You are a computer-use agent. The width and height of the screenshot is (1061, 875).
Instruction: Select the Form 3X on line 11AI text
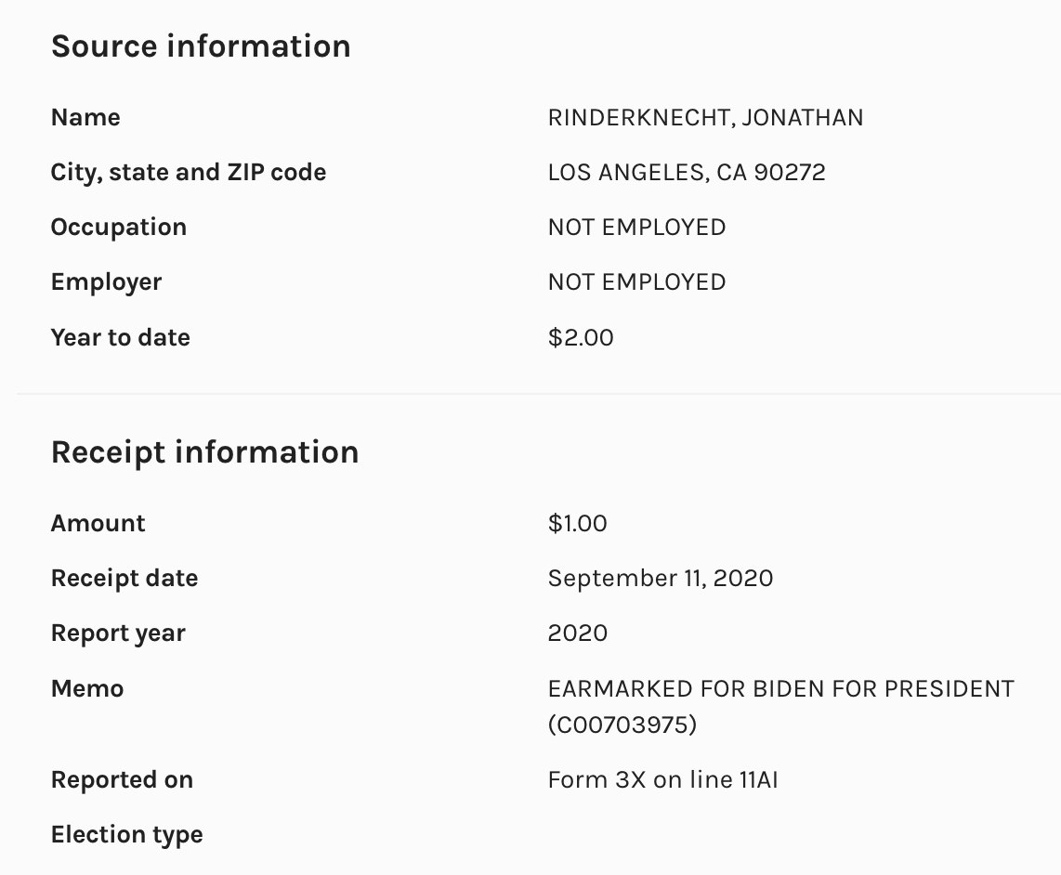point(662,779)
